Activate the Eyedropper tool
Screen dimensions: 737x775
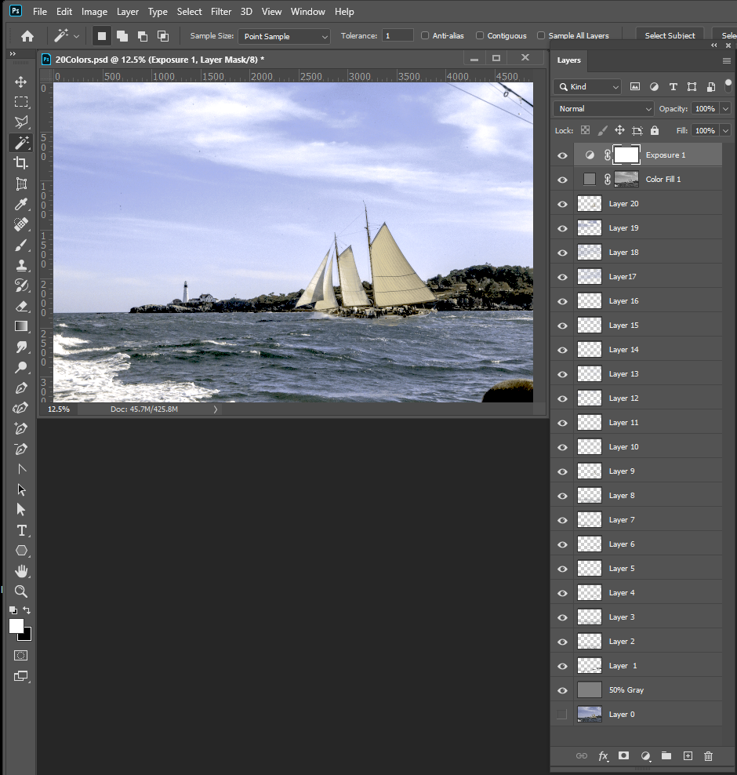pos(20,204)
